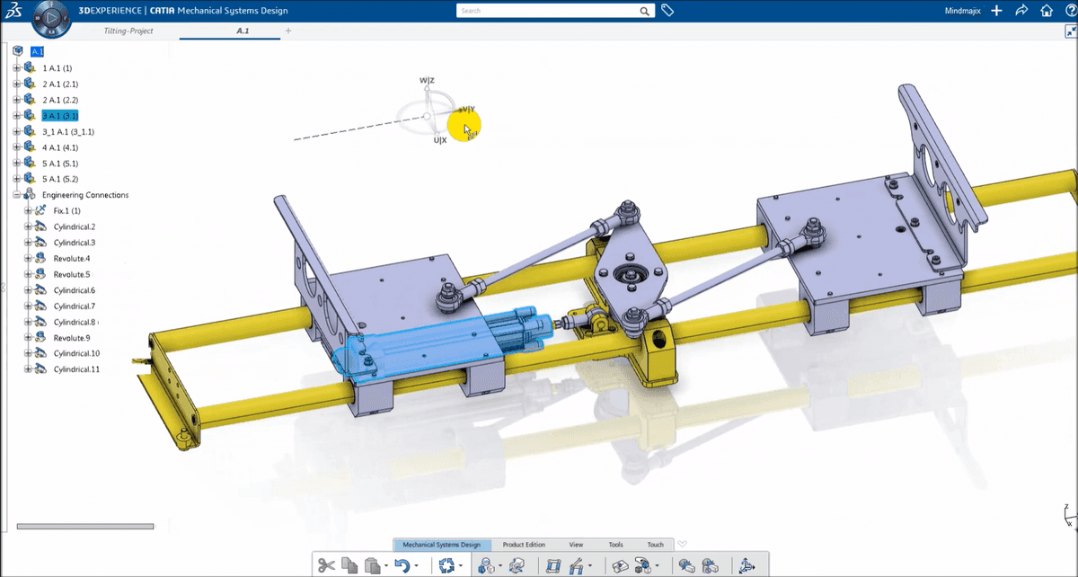This screenshot has height=577, width=1078.
Task: Click the tree panel horizontal scrollbar
Action: click(x=85, y=527)
